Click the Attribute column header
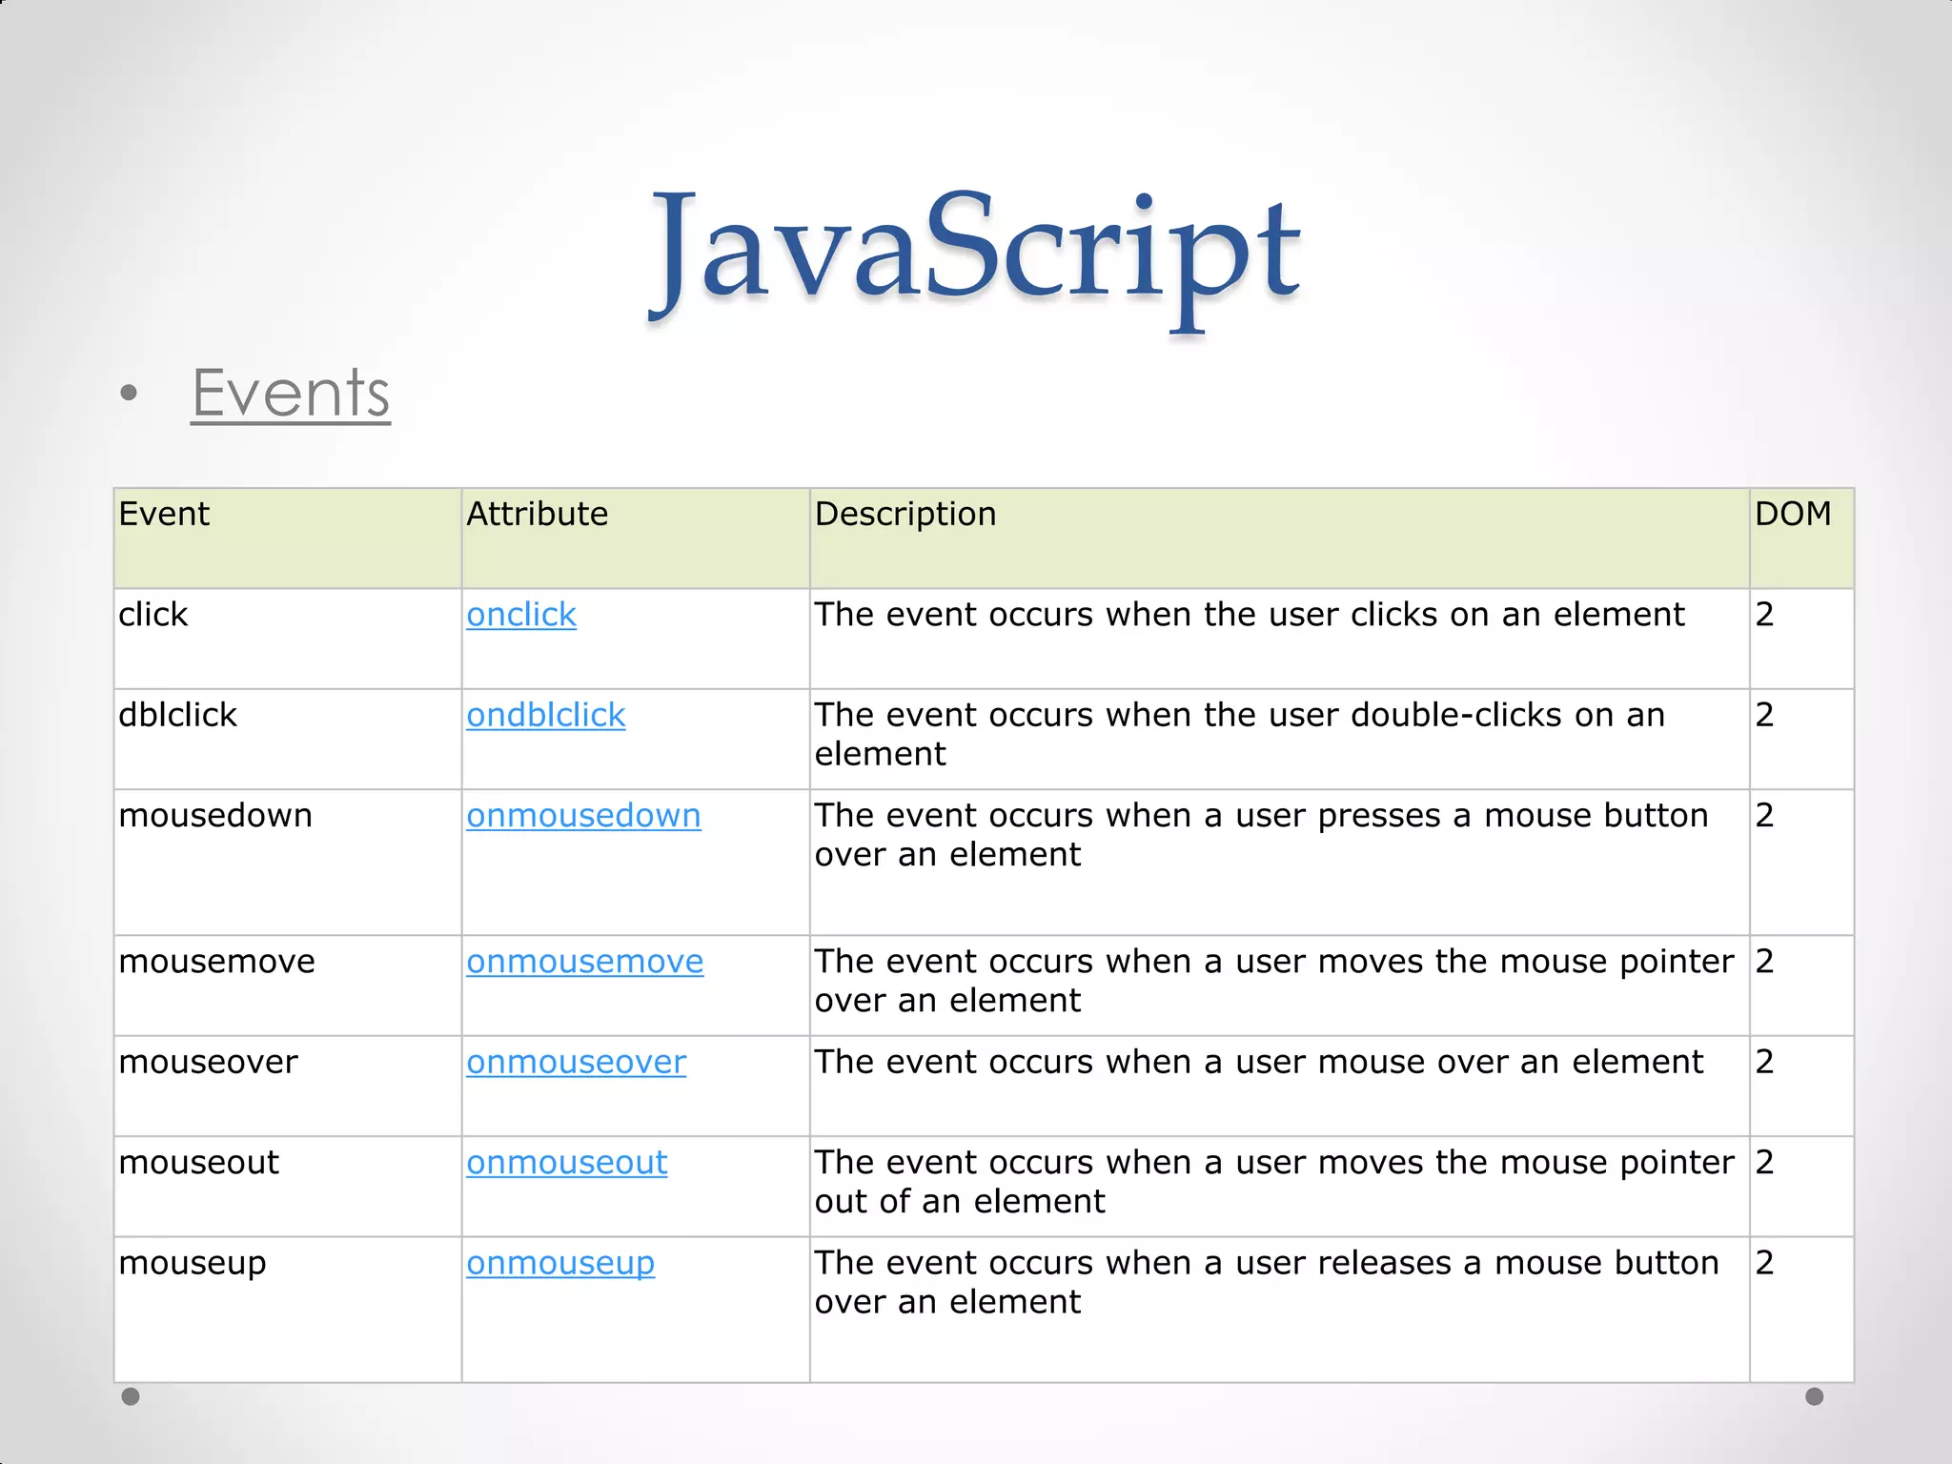 click(x=636, y=539)
